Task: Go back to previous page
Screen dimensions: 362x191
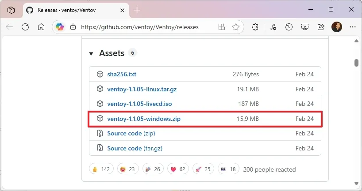Action: [9, 27]
